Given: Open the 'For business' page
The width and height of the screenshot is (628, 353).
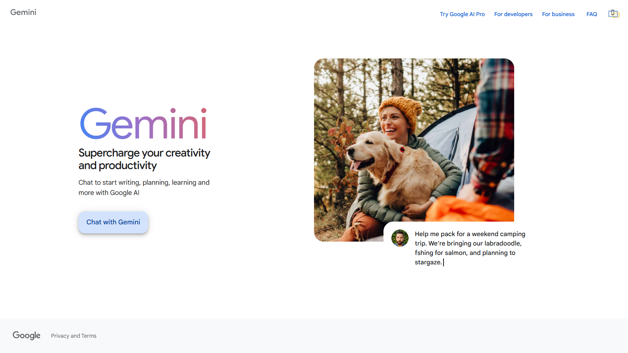Looking at the screenshot, I should point(558,14).
